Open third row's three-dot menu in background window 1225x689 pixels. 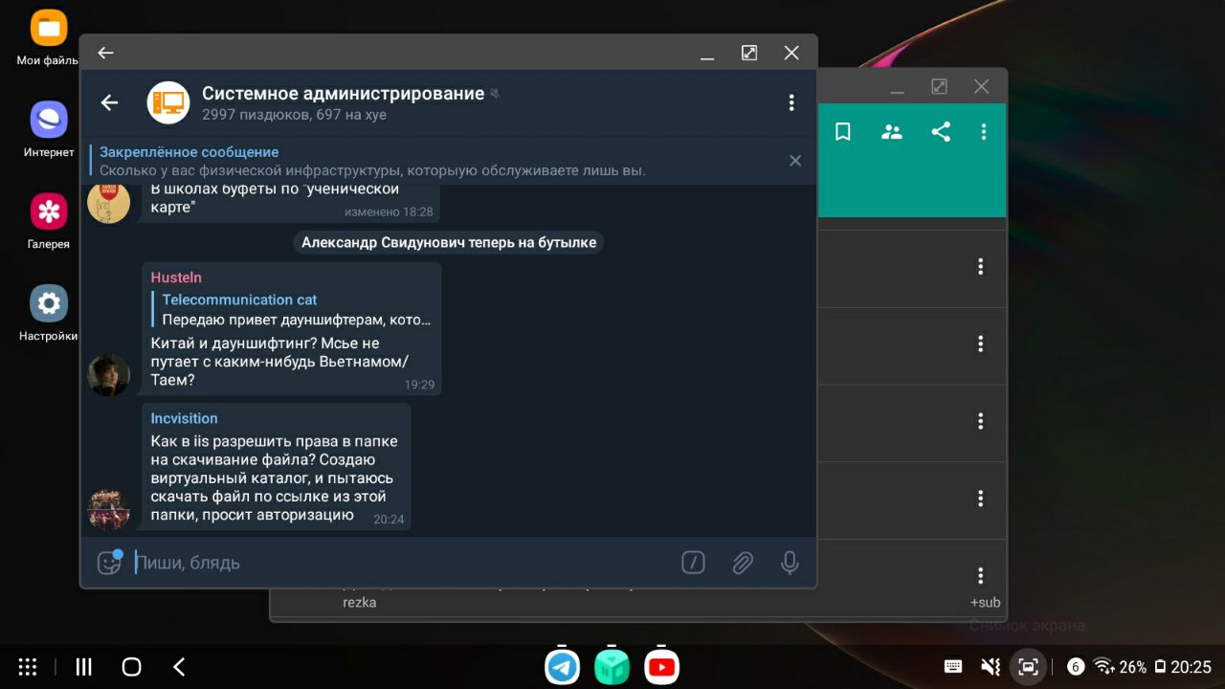[x=980, y=421]
